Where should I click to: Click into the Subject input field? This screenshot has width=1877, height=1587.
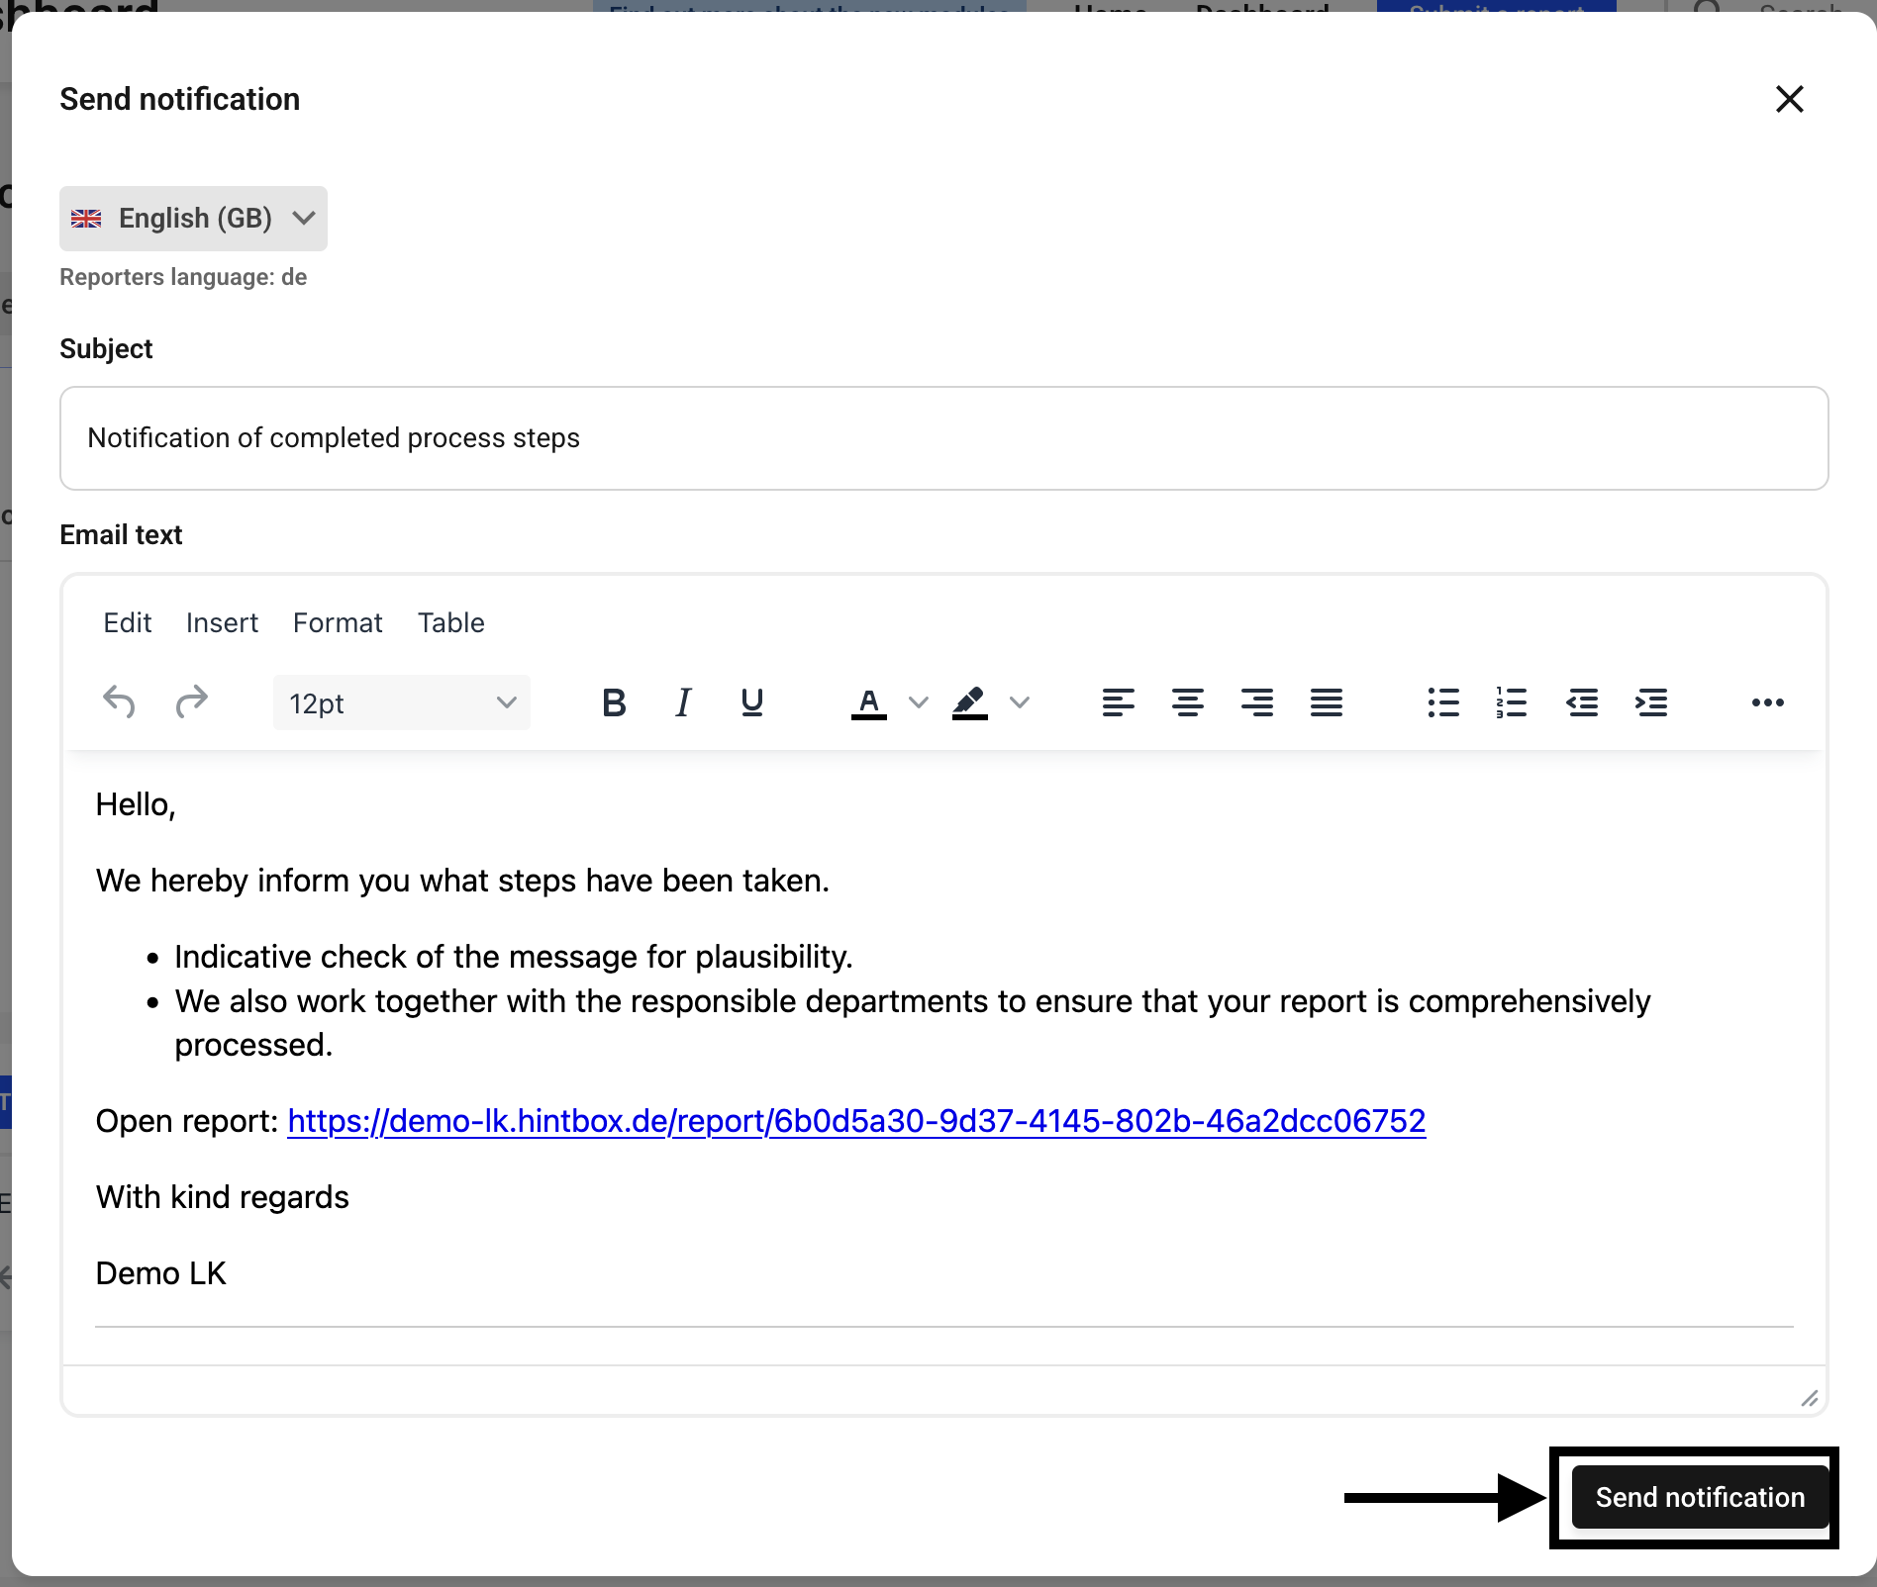click(x=943, y=438)
